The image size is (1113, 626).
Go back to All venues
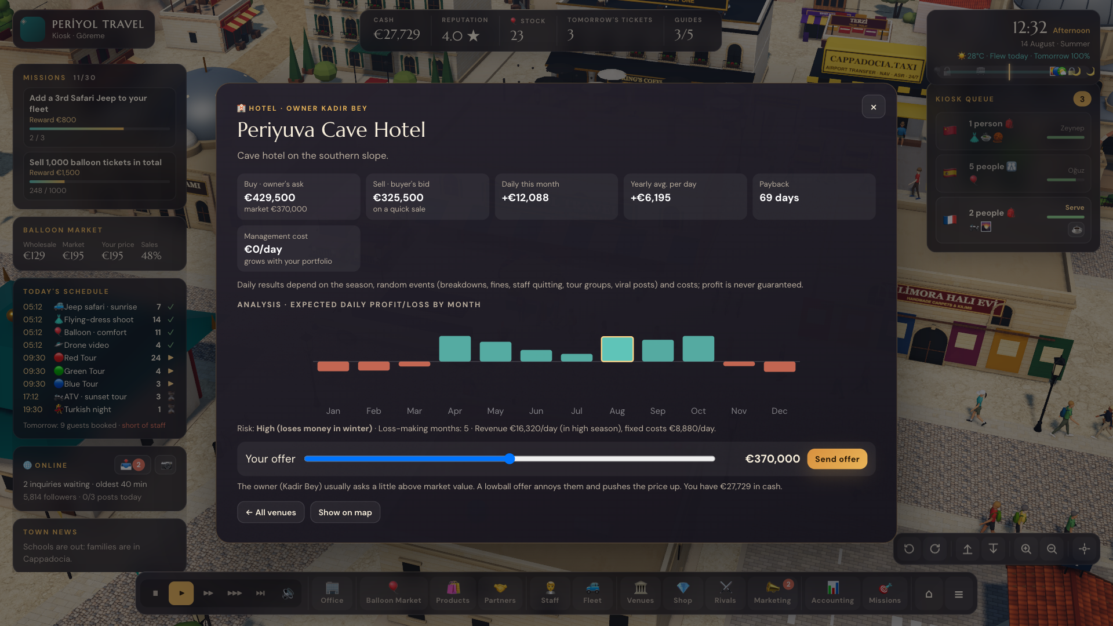271,512
